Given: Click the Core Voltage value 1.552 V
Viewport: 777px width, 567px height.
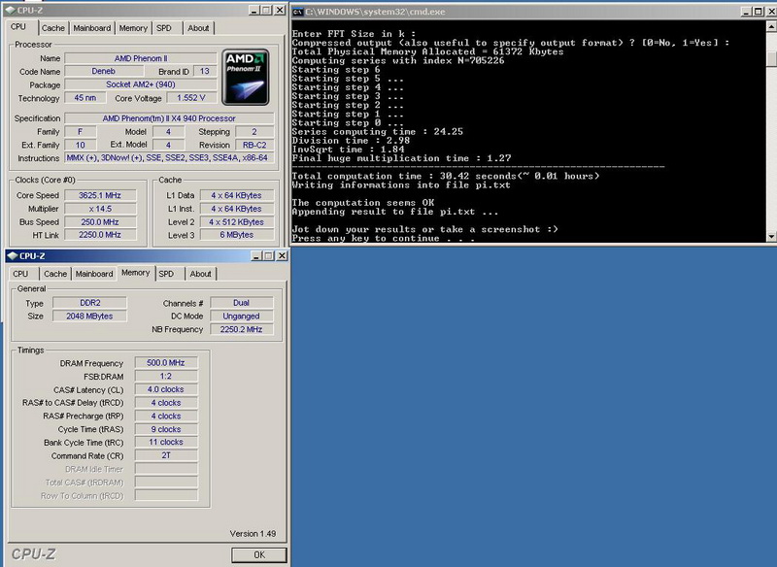Looking at the screenshot, I should (x=190, y=98).
